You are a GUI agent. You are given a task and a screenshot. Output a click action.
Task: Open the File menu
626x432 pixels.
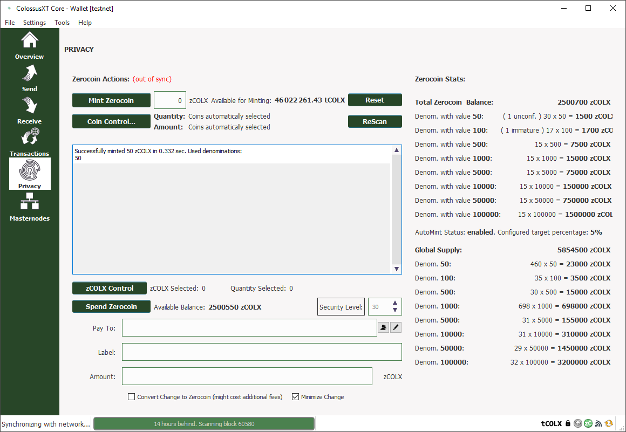pyautogui.click(x=10, y=22)
